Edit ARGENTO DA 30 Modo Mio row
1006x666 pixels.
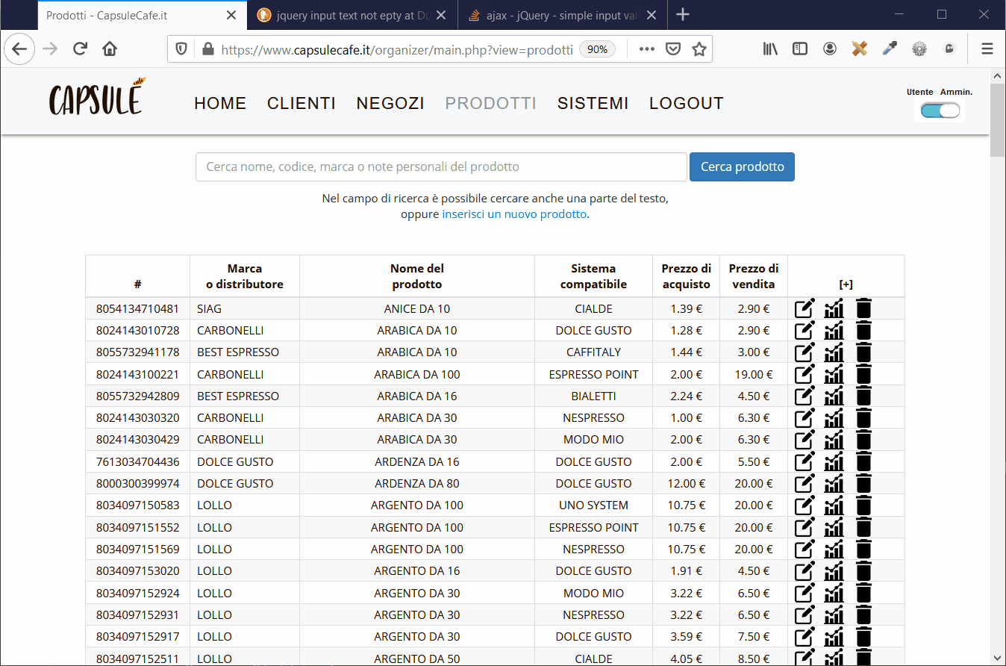point(805,593)
